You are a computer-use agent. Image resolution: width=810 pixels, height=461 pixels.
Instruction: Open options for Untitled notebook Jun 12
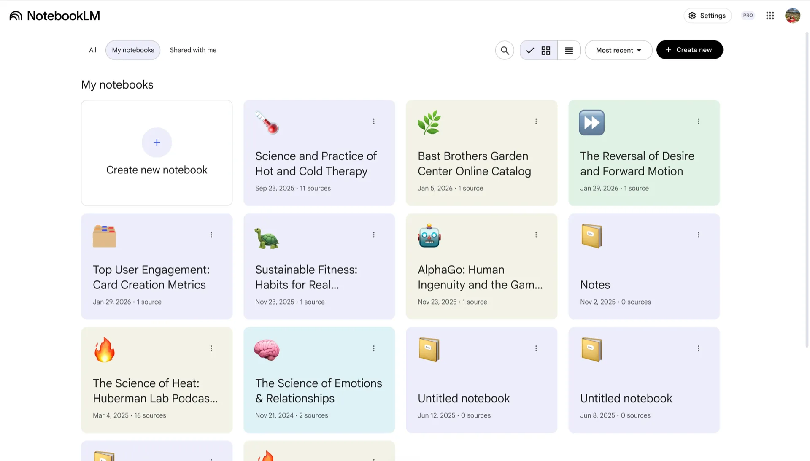click(536, 348)
